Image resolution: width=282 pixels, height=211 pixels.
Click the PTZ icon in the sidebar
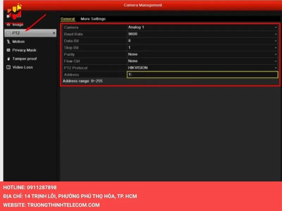[8, 33]
